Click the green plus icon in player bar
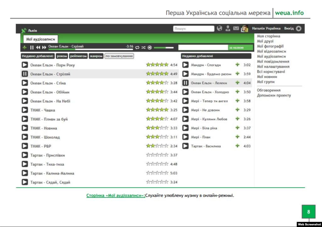Screen dimensions: 322x227 25,47
